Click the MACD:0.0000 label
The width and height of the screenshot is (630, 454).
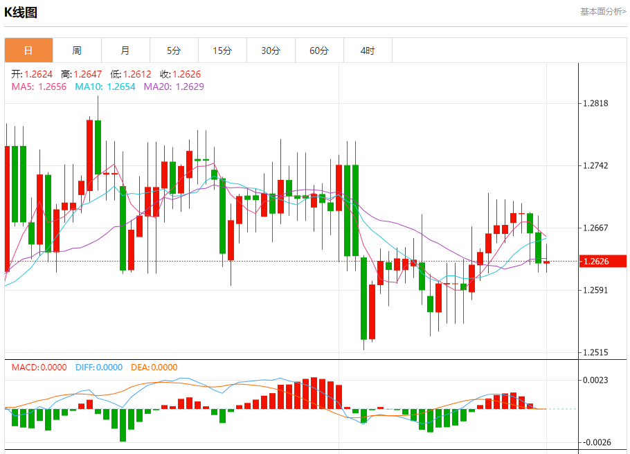pyautogui.click(x=39, y=367)
